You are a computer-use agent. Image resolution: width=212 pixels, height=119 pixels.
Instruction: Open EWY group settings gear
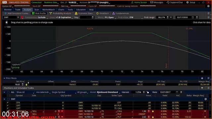coord(206,99)
